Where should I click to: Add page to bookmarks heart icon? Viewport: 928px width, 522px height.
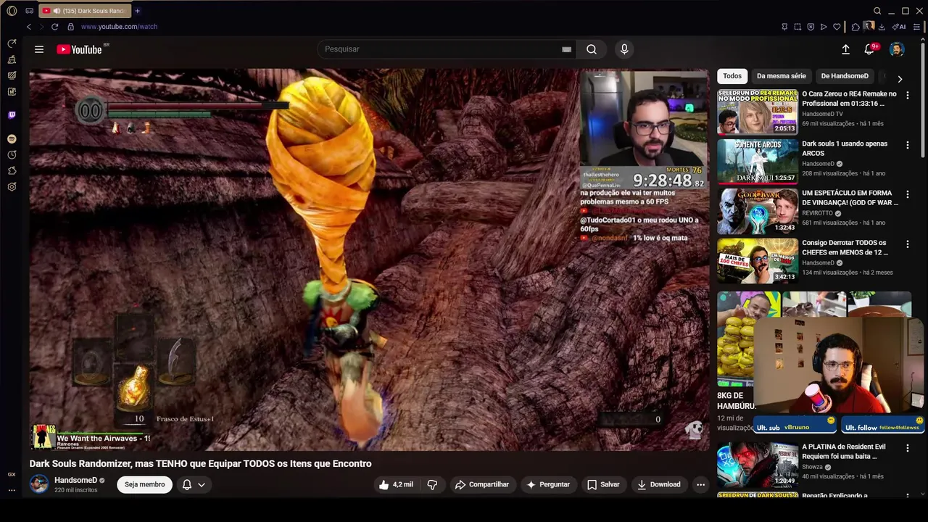(x=837, y=27)
